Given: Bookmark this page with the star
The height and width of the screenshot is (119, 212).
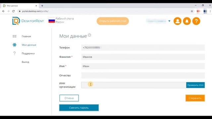Looking at the screenshot, I should click(192, 11).
